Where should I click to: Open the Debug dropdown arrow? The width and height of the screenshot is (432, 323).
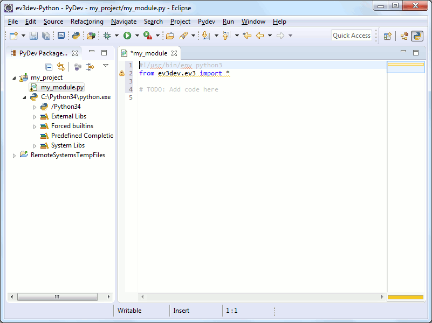(x=117, y=36)
